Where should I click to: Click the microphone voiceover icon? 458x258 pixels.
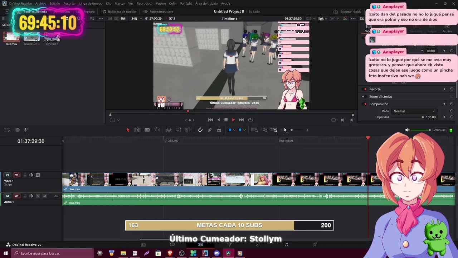pos(26,130)
